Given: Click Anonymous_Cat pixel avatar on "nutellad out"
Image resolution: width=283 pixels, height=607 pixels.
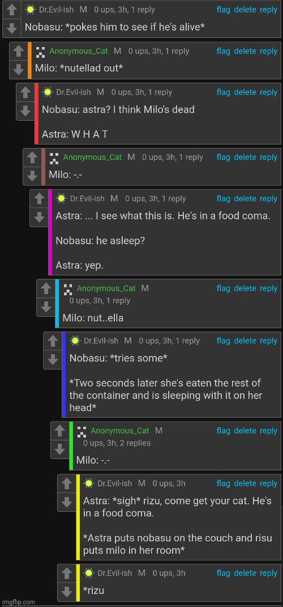Looking at the screenshot, I should [x=41, y=51].
